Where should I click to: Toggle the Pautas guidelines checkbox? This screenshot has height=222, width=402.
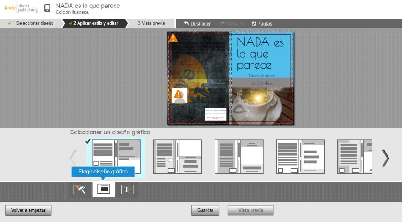point(254,24)
